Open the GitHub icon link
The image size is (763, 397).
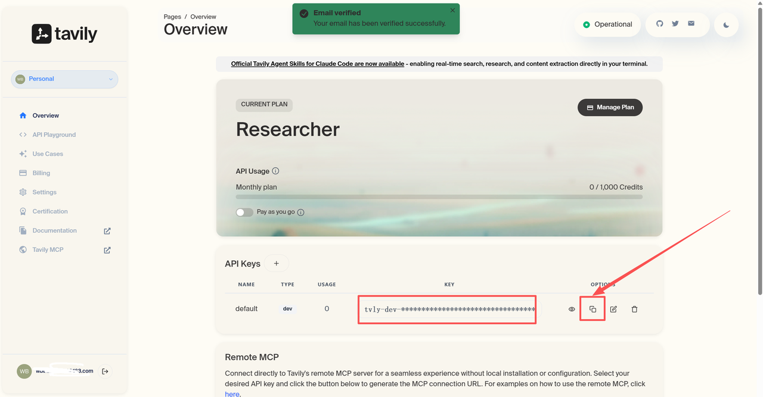tap(659, 24)
